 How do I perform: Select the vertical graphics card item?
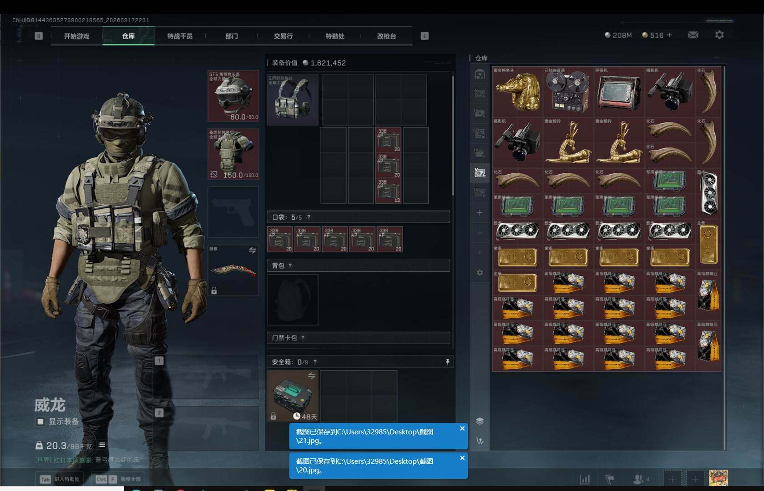708,194
